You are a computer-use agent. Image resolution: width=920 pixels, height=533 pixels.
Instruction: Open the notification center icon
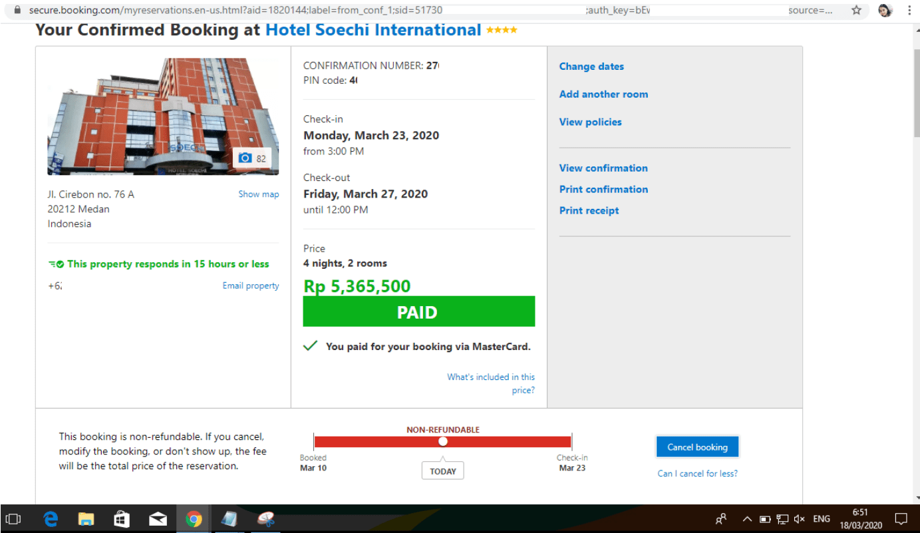point(901,519)
